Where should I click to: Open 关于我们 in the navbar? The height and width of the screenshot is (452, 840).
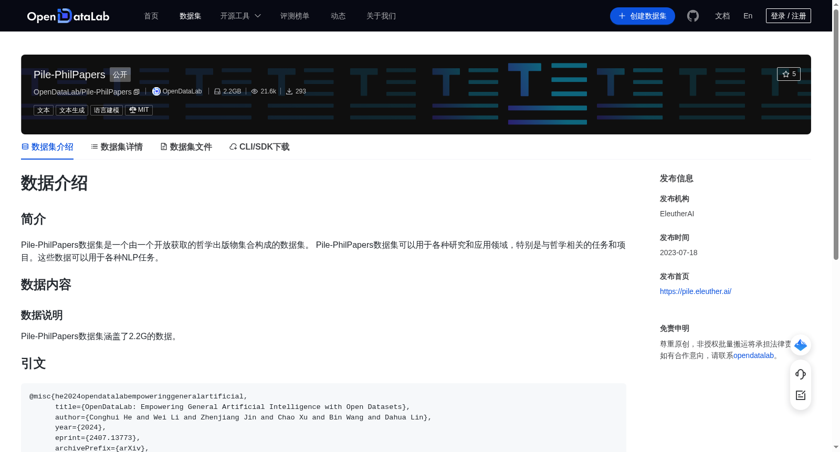coord(381,16)
